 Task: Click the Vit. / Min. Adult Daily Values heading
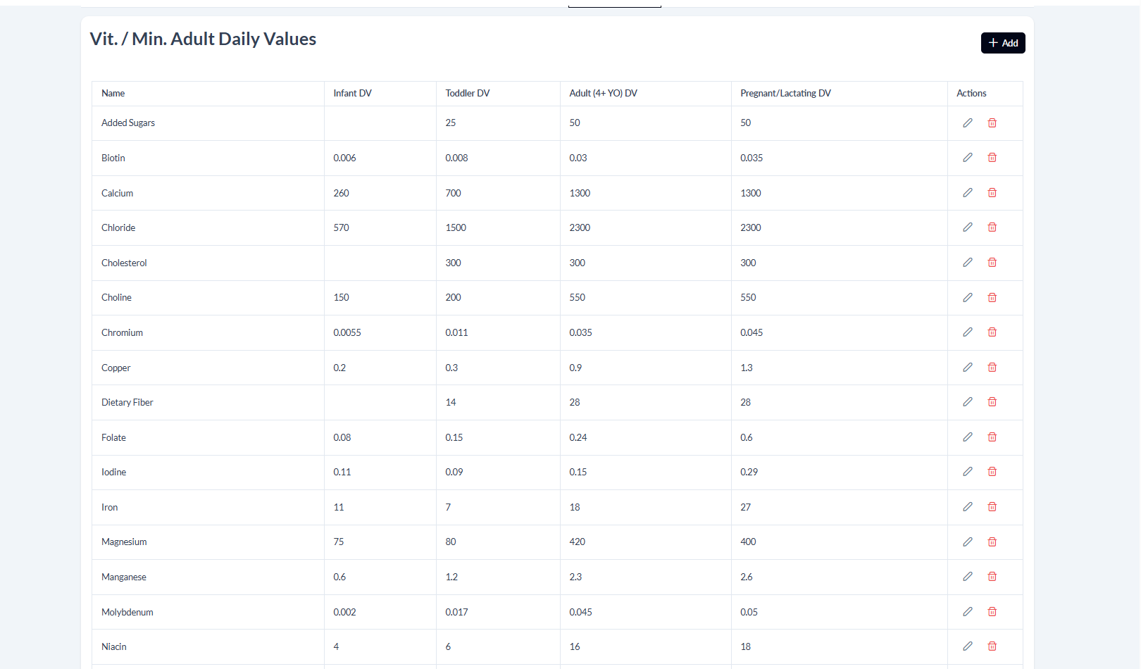203,39
